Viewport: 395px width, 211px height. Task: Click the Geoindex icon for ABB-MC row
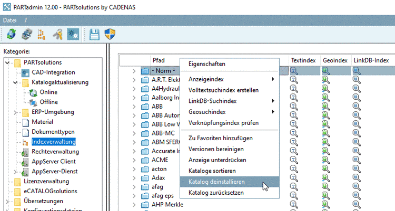(325, 133)
